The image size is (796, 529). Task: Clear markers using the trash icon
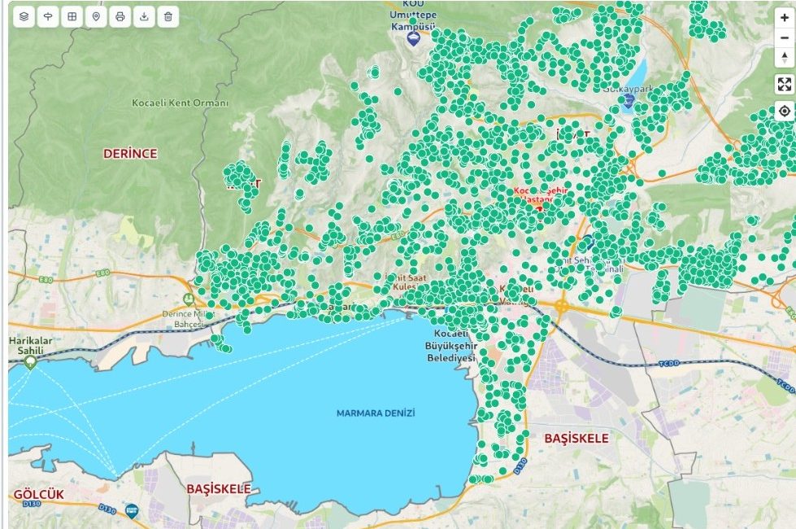(168, 16)
